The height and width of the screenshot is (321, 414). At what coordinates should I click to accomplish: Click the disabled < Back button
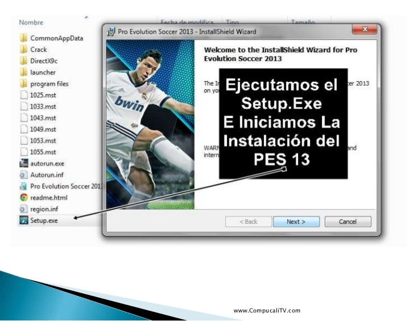coord(249,222)
